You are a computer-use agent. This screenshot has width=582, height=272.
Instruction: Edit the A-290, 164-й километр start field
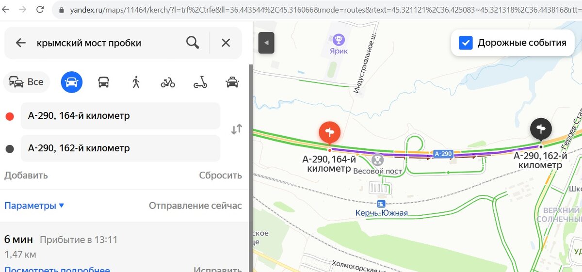click(120, 116)
